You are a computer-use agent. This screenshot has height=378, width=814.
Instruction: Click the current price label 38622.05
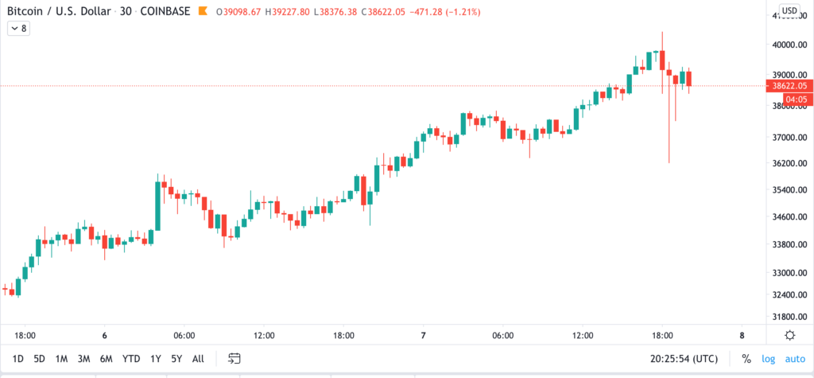(788, 86)
